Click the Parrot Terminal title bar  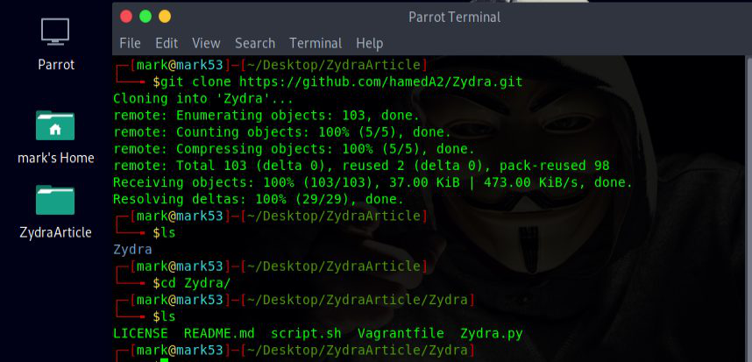tap(454, 17)
